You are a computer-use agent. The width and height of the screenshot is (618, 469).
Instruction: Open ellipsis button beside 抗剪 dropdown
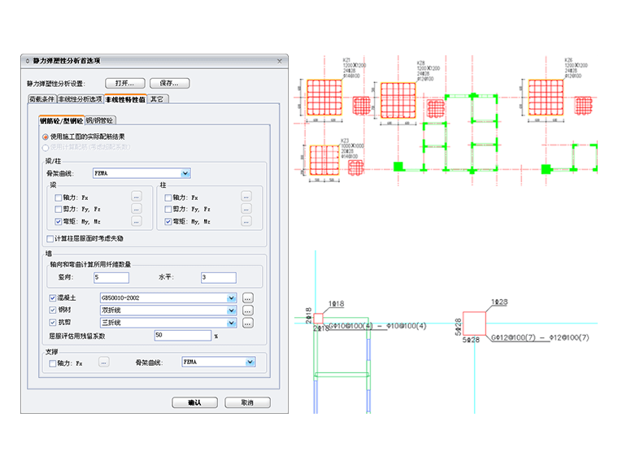click(247, 323)
